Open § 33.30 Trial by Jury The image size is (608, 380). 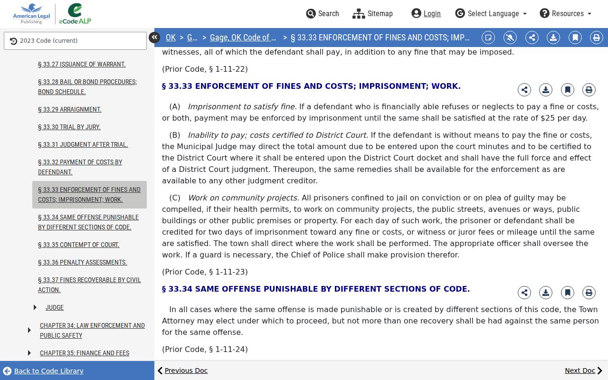coord(69,127)
